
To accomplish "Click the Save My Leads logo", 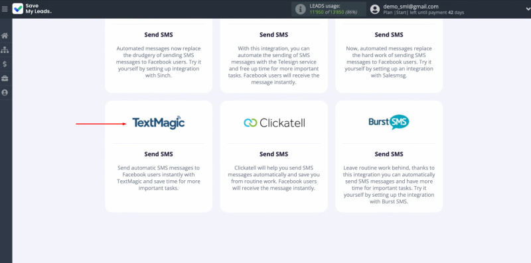I will pyautogui.click(x=32, y=9).
